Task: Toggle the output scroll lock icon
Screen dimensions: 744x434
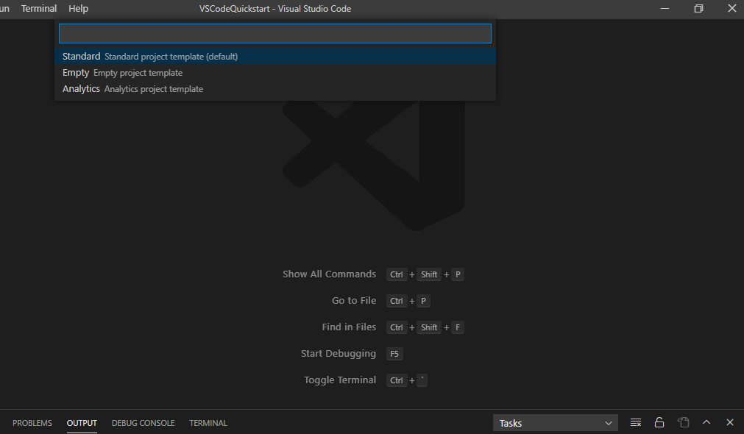Action: coord(659,423)
